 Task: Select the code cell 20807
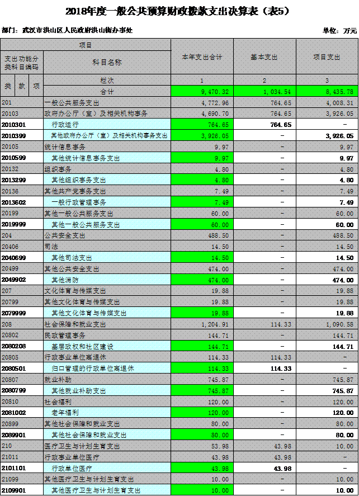pyautogui.click(x=22, y=379)
